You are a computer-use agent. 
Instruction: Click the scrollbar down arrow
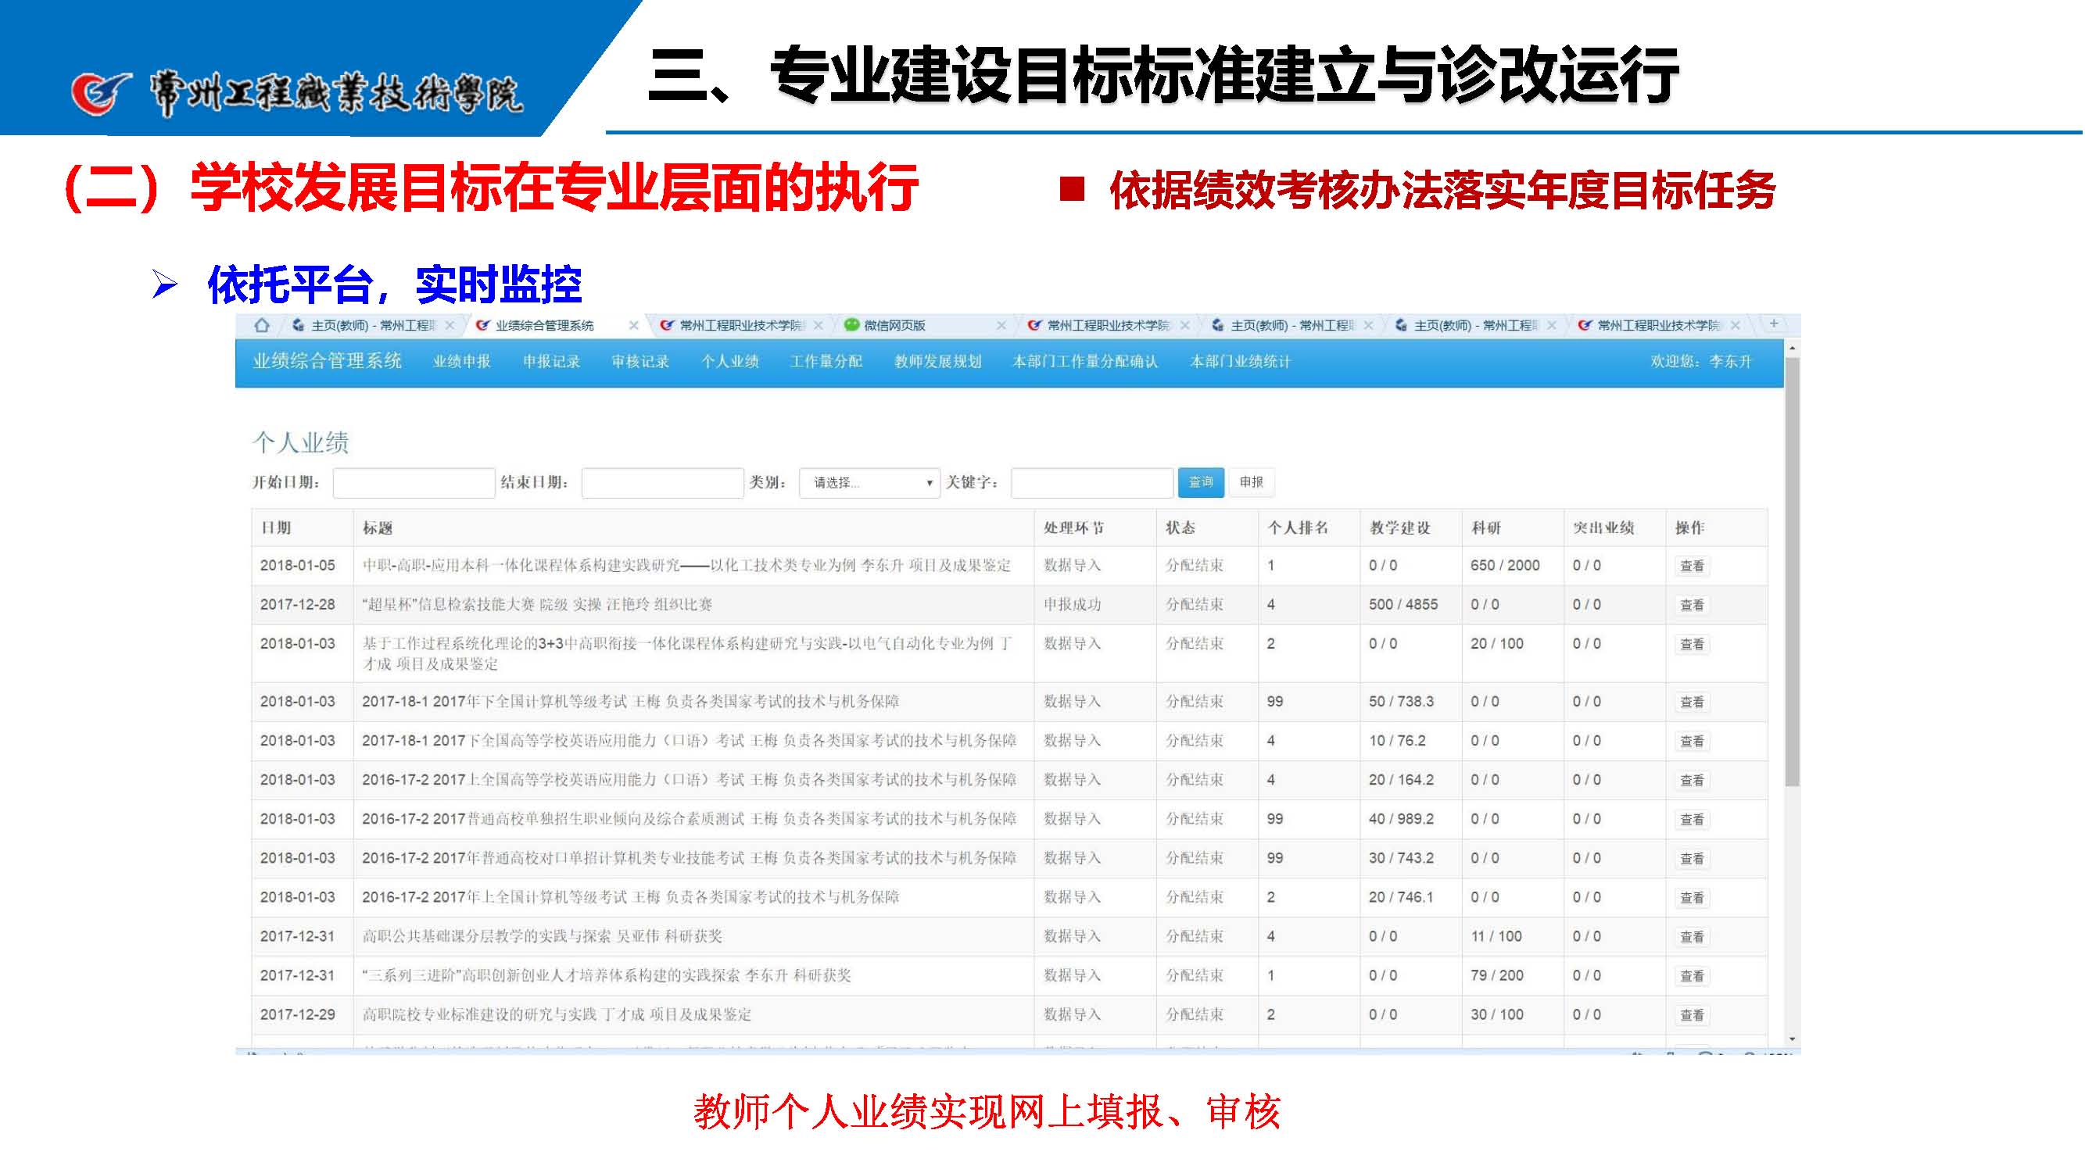(x=1792, y=1039)
